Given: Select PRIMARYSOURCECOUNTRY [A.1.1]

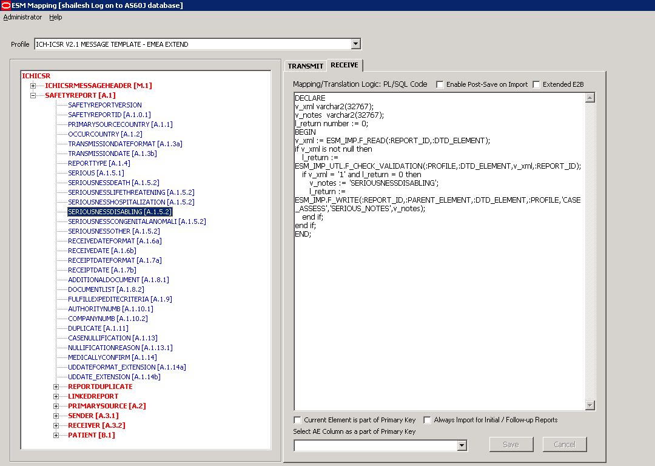Looking at the screenshot, I should (120, 124).
